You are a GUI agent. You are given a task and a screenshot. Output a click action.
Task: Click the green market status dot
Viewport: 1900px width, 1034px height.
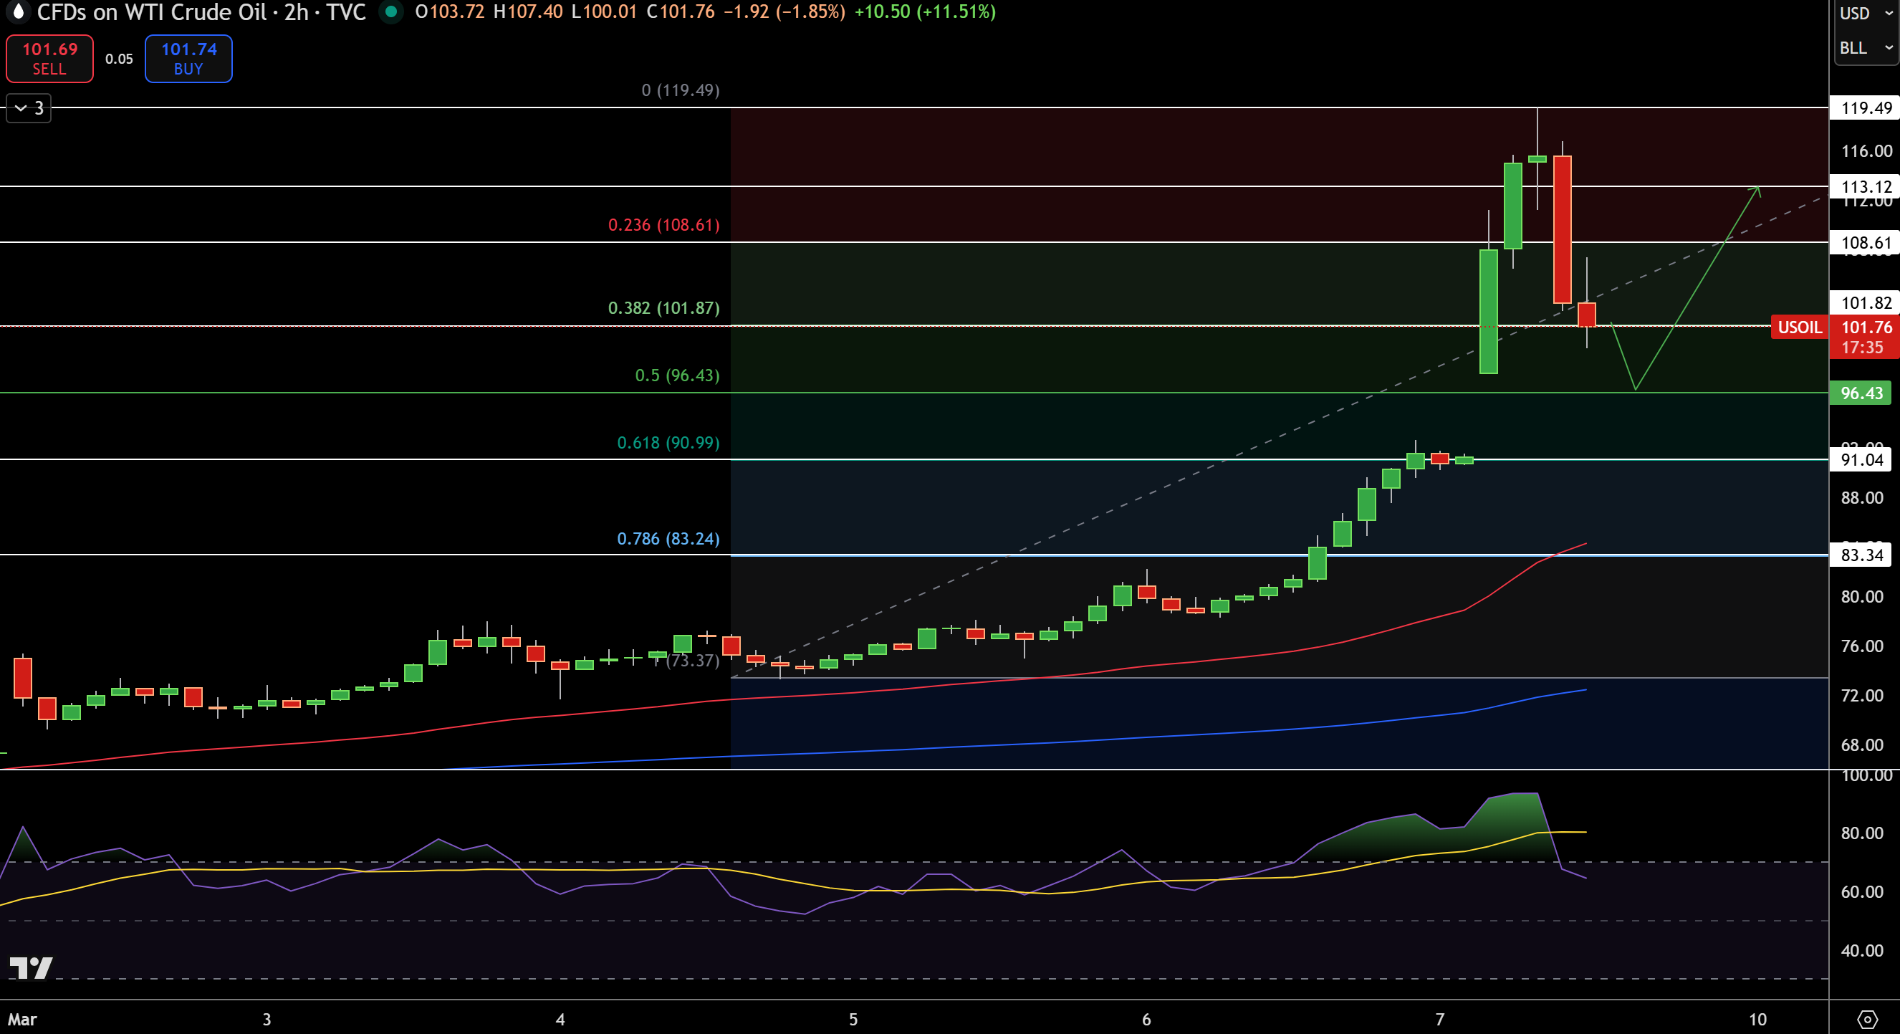click(x=391, y=11)
